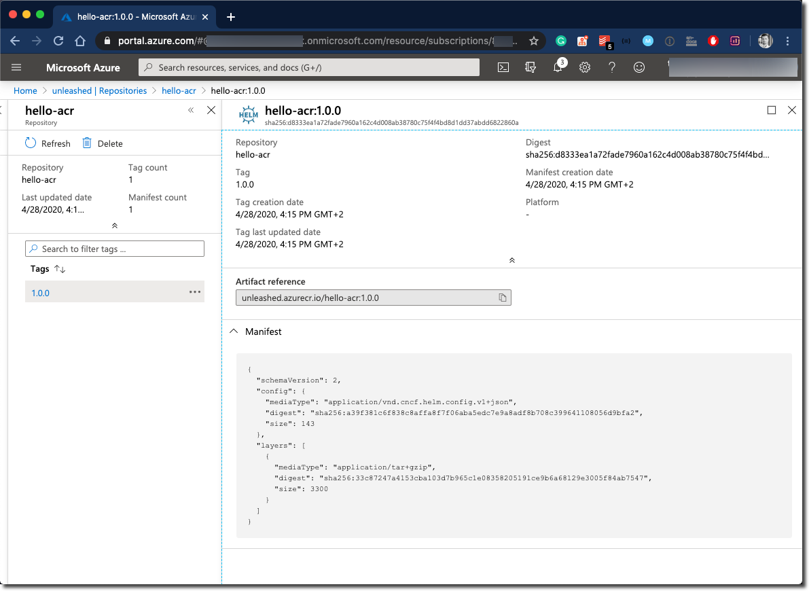The image size is (809, 591).
Task: Open Chrome three-dot menu
Action: 787,41
